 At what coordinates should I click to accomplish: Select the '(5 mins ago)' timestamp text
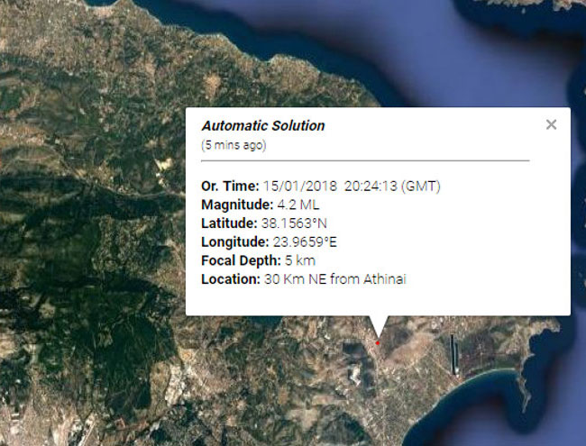233,144
